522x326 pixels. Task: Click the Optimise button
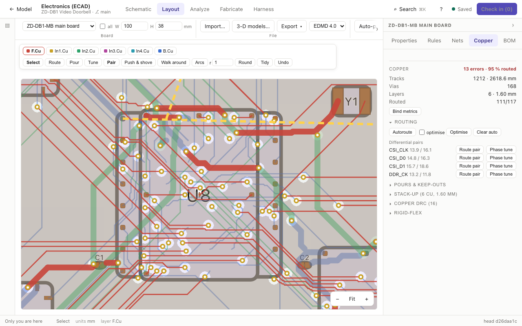[x=459, y=132]
